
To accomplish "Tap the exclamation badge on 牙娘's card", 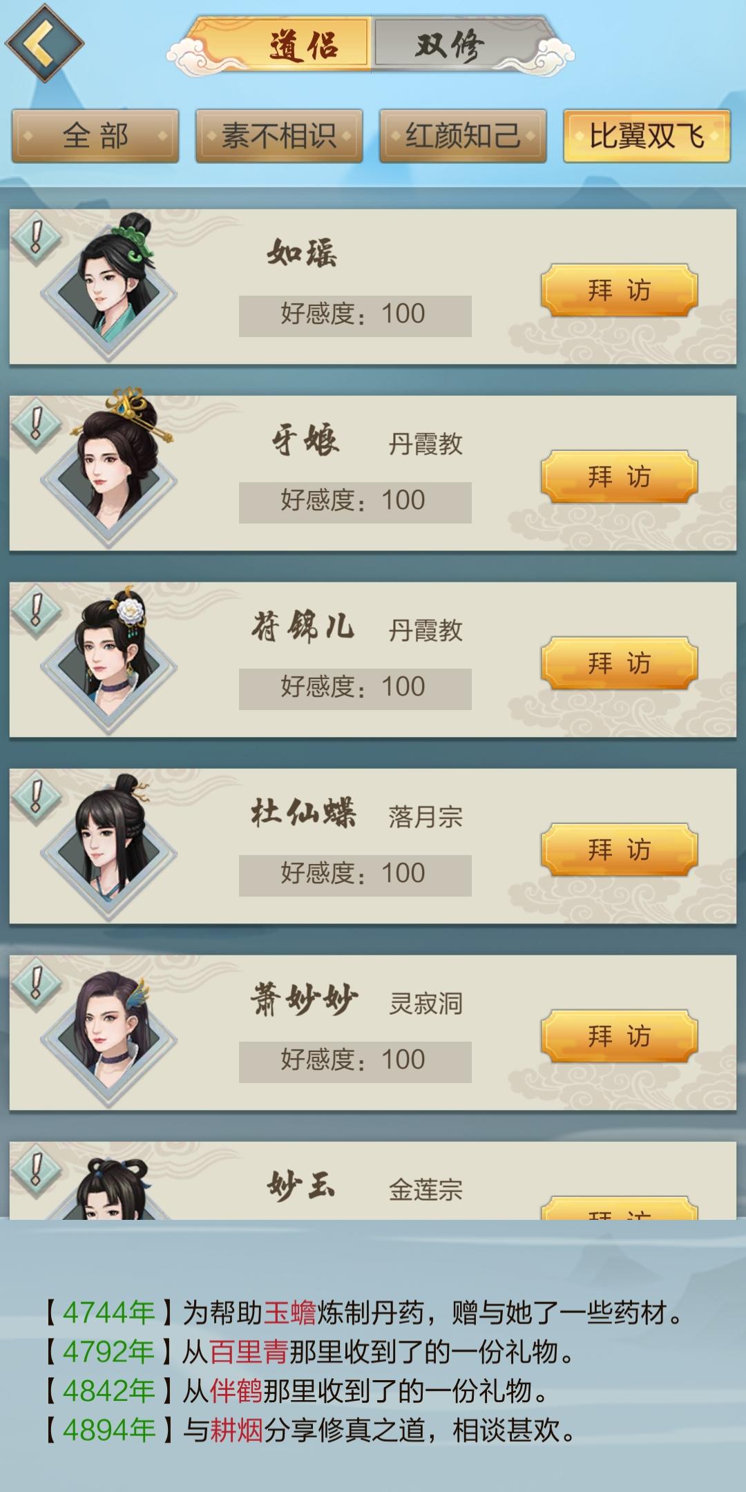I will click(37, 425).
